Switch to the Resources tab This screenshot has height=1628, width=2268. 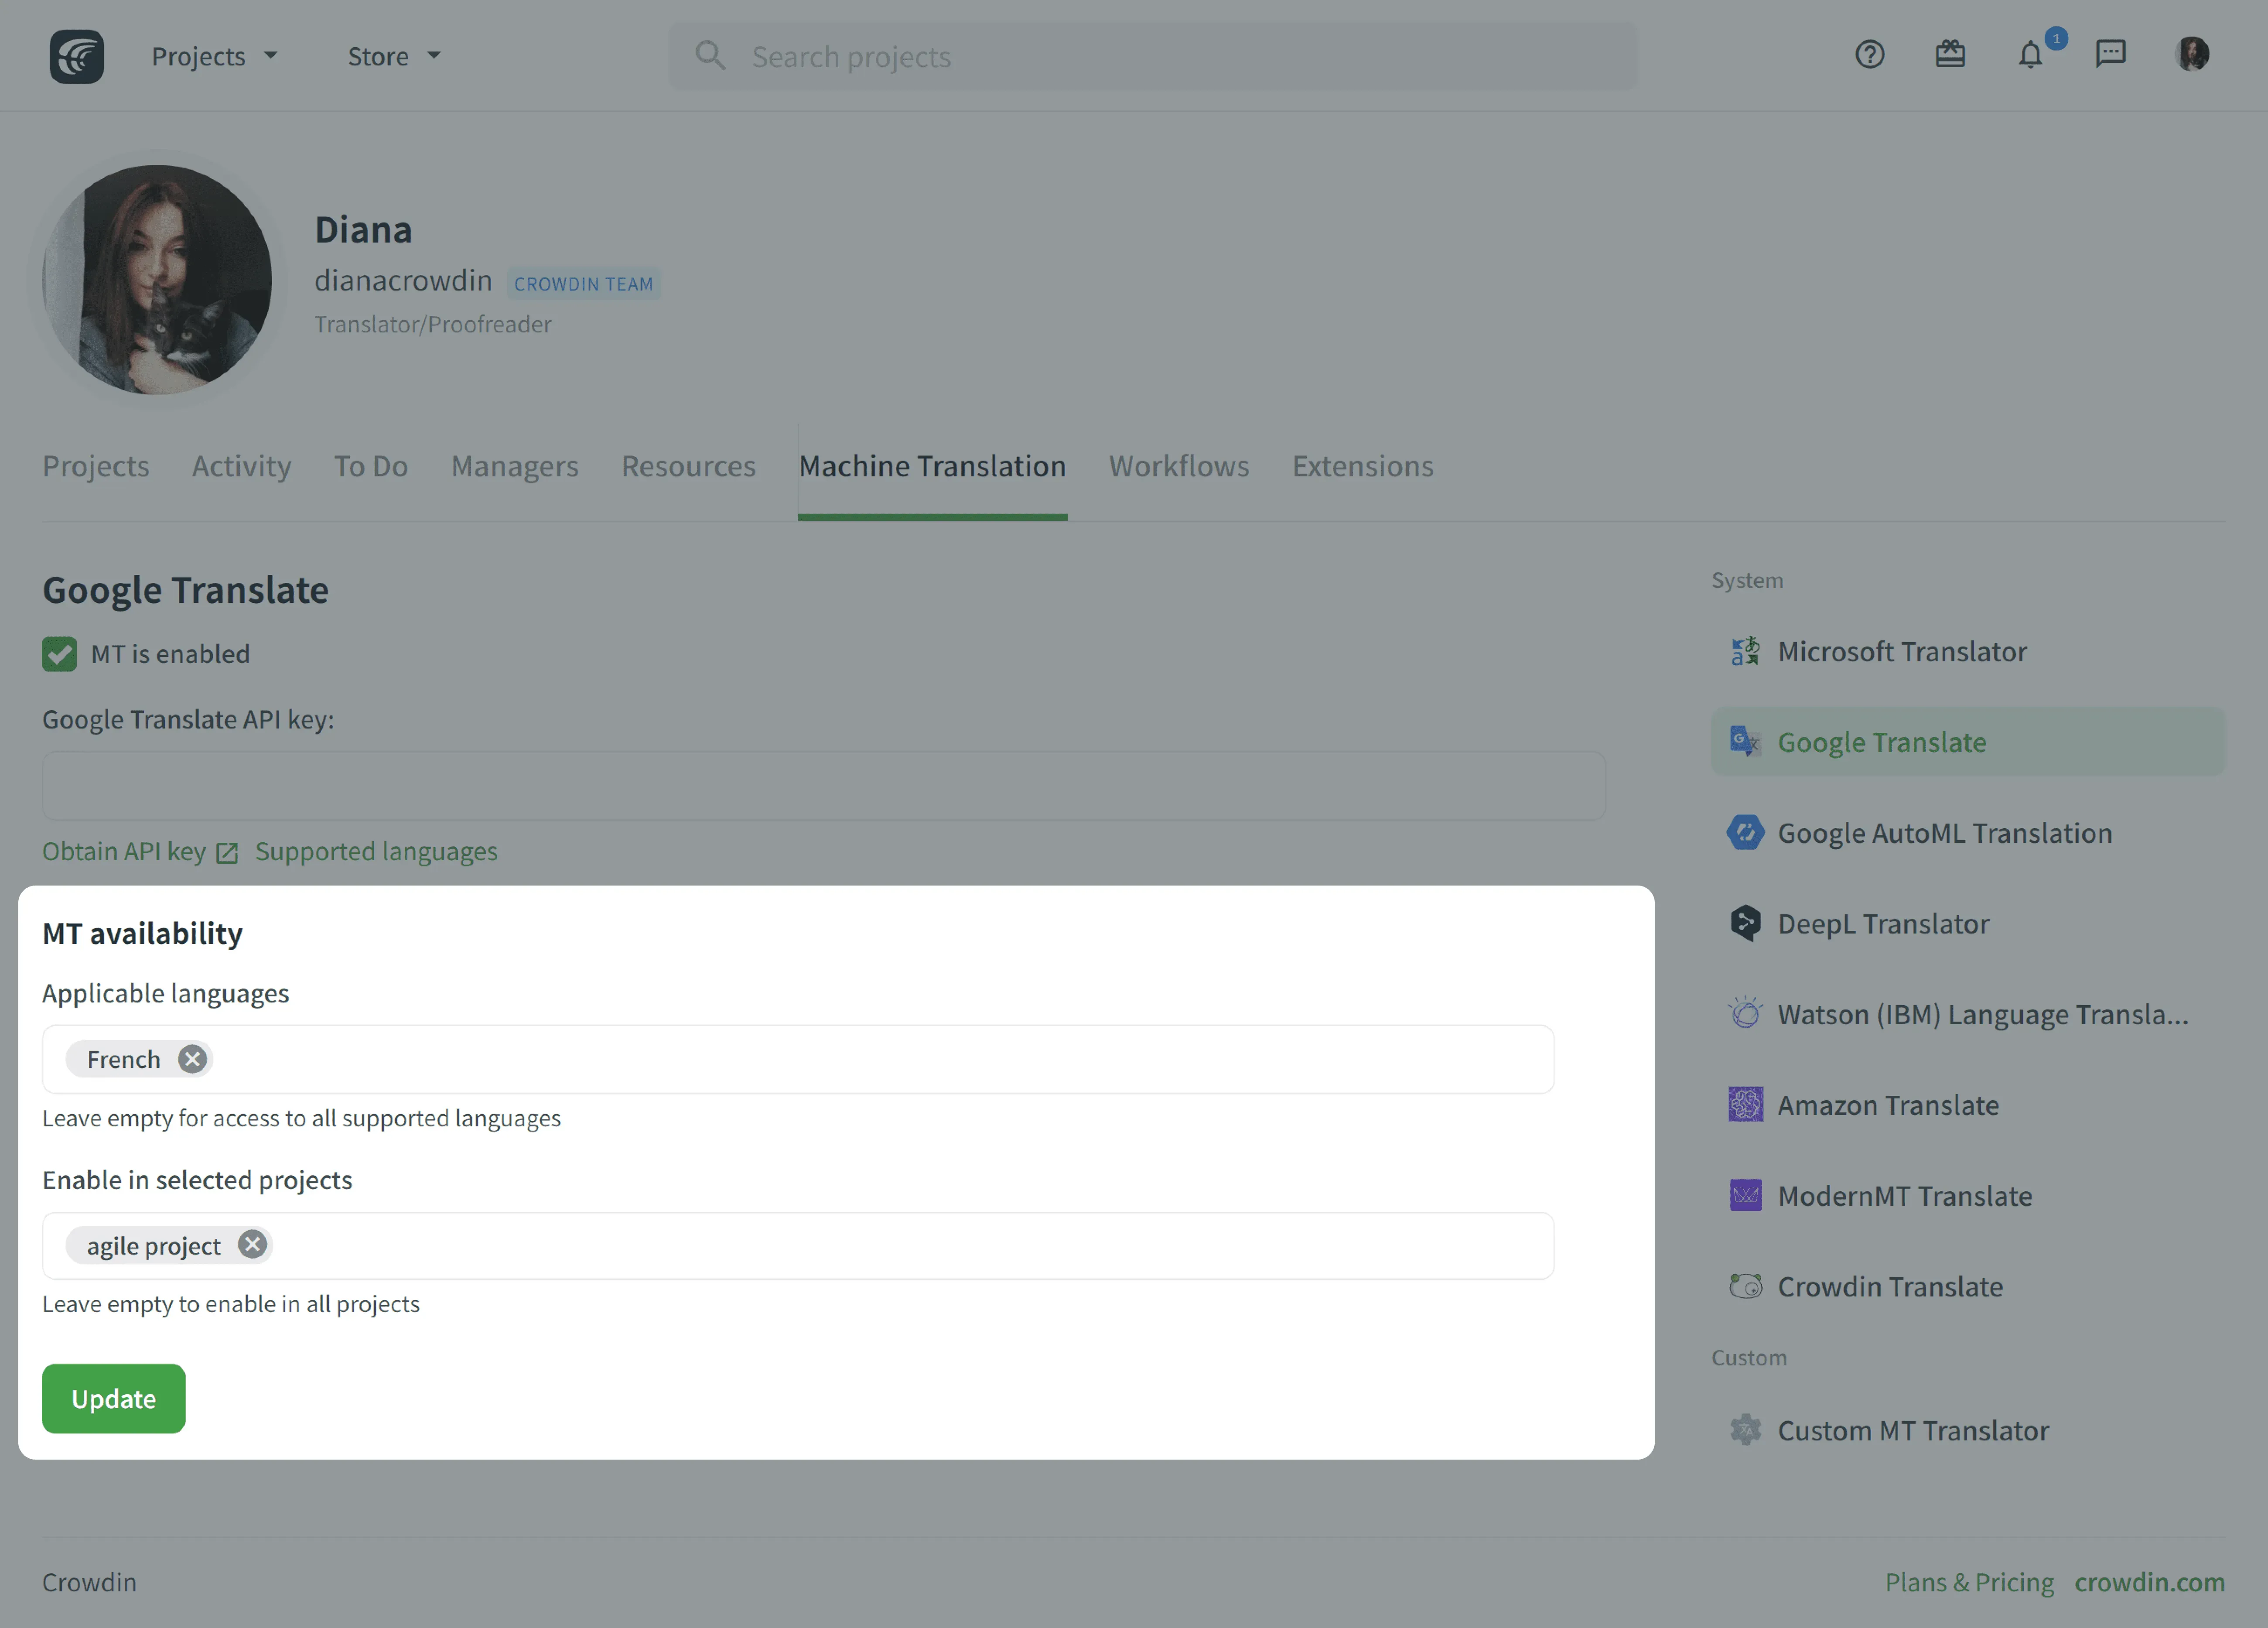[x=688, y=466]
